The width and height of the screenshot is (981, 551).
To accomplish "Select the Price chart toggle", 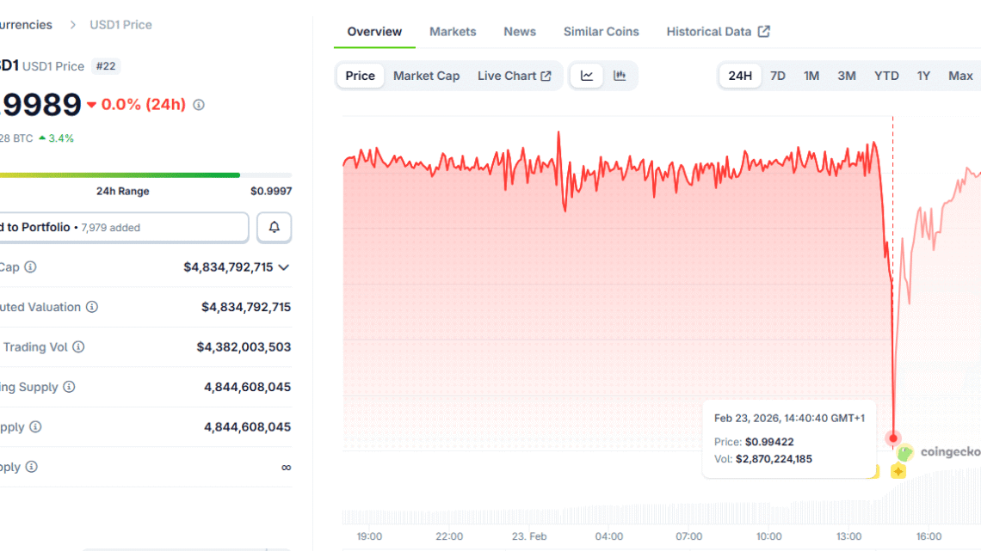I will [360, 76].
